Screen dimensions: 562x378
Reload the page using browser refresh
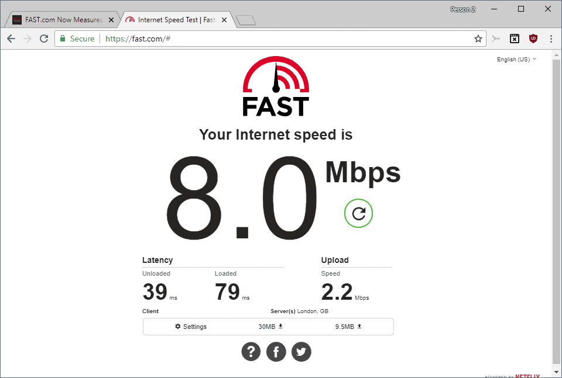coord(44,39)
